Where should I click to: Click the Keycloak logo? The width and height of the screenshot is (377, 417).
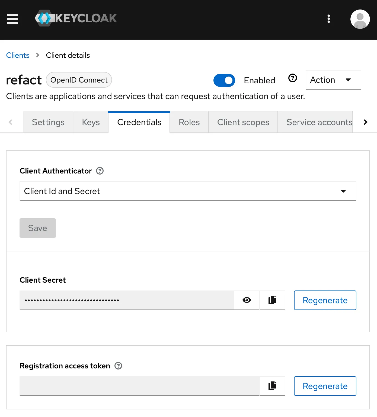[x=76, y=18]
